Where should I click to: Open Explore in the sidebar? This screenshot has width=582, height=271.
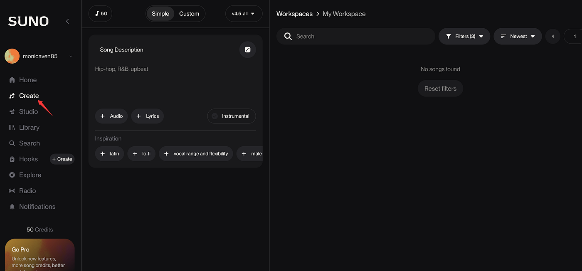[x=30, y=175]
